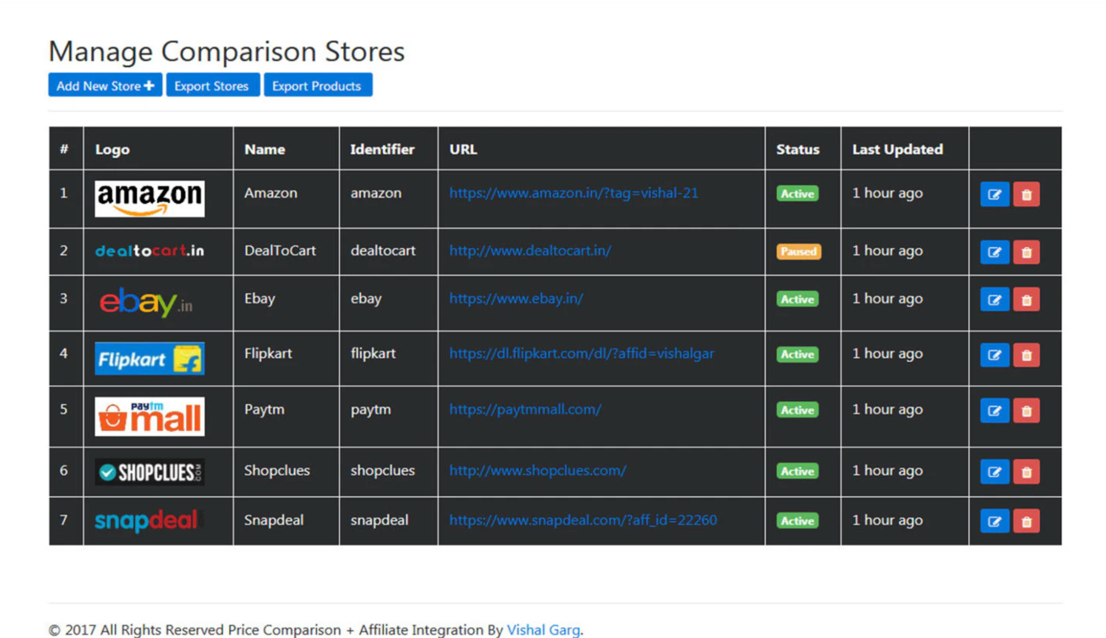This screenshot has height=638, width=1106.
Task: Click the edit icon for Amazon row
Action: point(994,194)
